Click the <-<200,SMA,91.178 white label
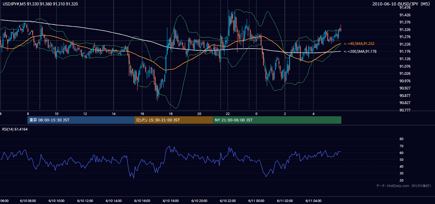435x204 pixels. tap(360, 51)
